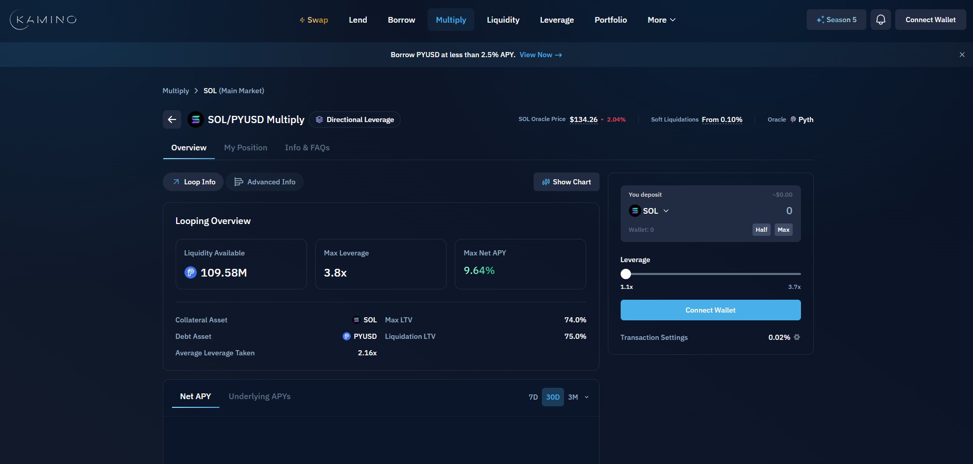Click the back arrow beside SOL/PYUSD Multiply
Viewport: 973px width, 464px height.
172,119
